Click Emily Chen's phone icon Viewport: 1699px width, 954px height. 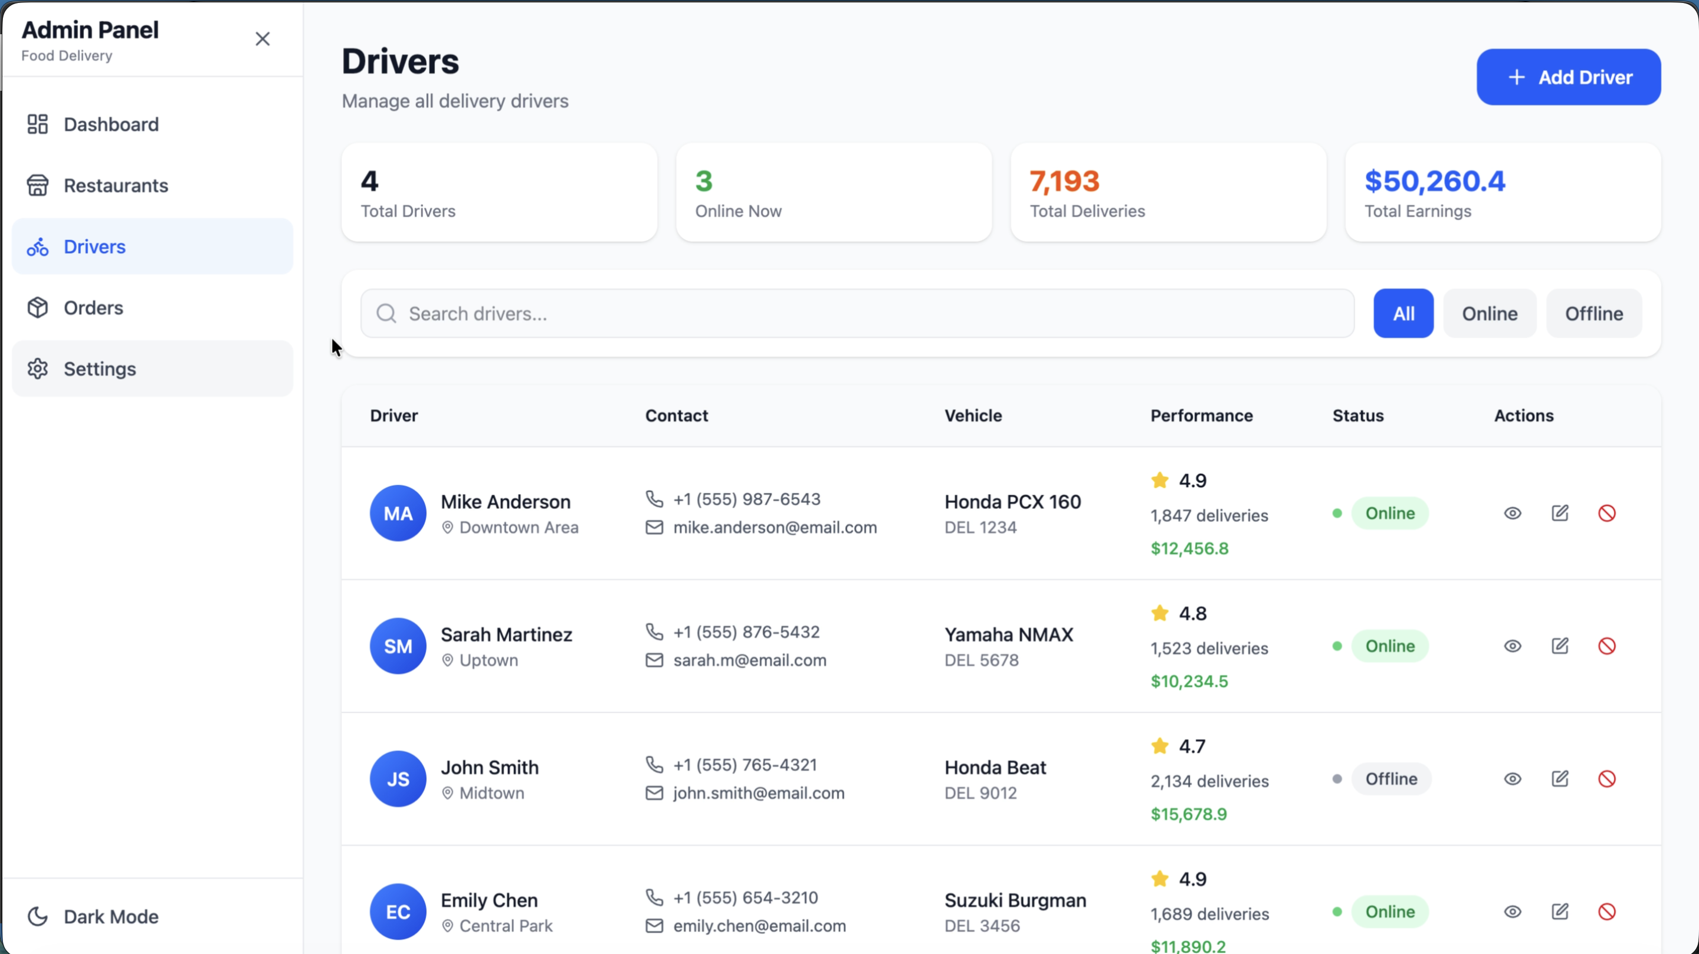pos(654,897)
